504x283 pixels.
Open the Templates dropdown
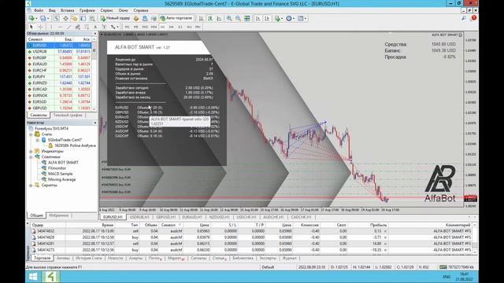tap(302, 18)
